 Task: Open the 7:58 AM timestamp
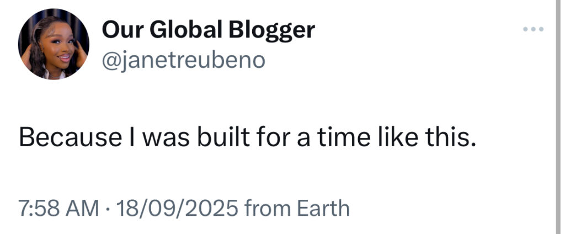point(57,209)
